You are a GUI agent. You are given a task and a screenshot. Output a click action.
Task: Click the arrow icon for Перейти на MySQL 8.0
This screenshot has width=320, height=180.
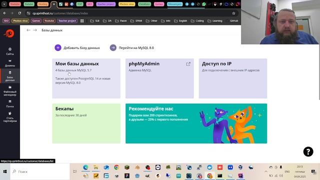tap(113, 48)
